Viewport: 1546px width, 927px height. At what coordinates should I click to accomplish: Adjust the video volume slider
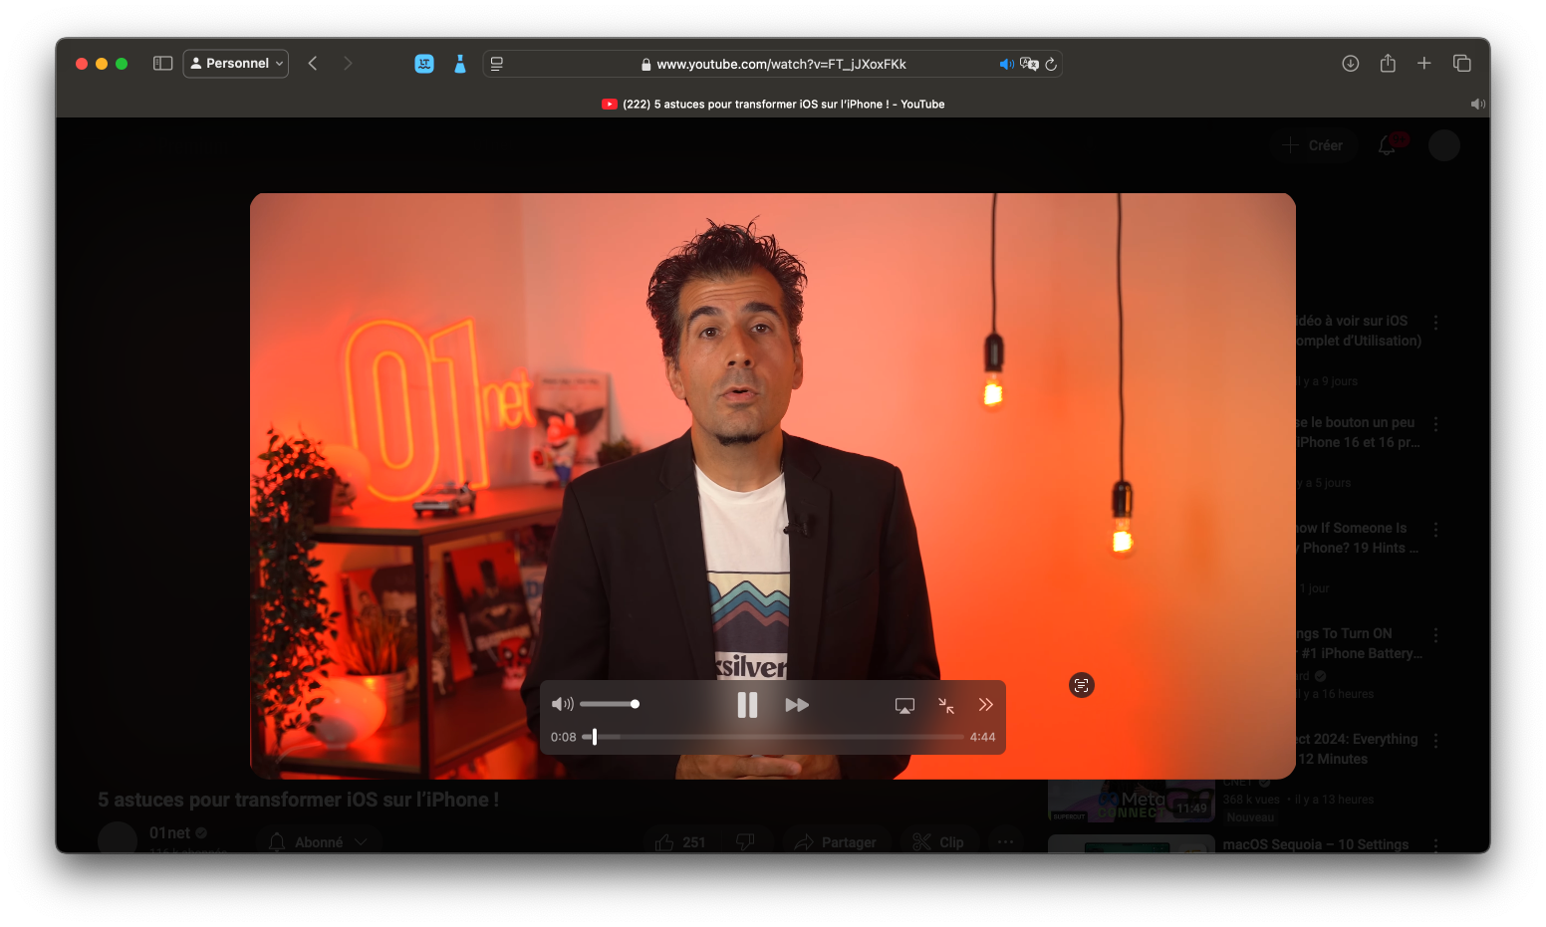[x=610, y=704]
